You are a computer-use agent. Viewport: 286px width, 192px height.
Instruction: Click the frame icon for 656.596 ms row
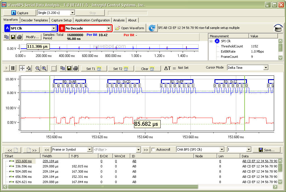[12, 177]
